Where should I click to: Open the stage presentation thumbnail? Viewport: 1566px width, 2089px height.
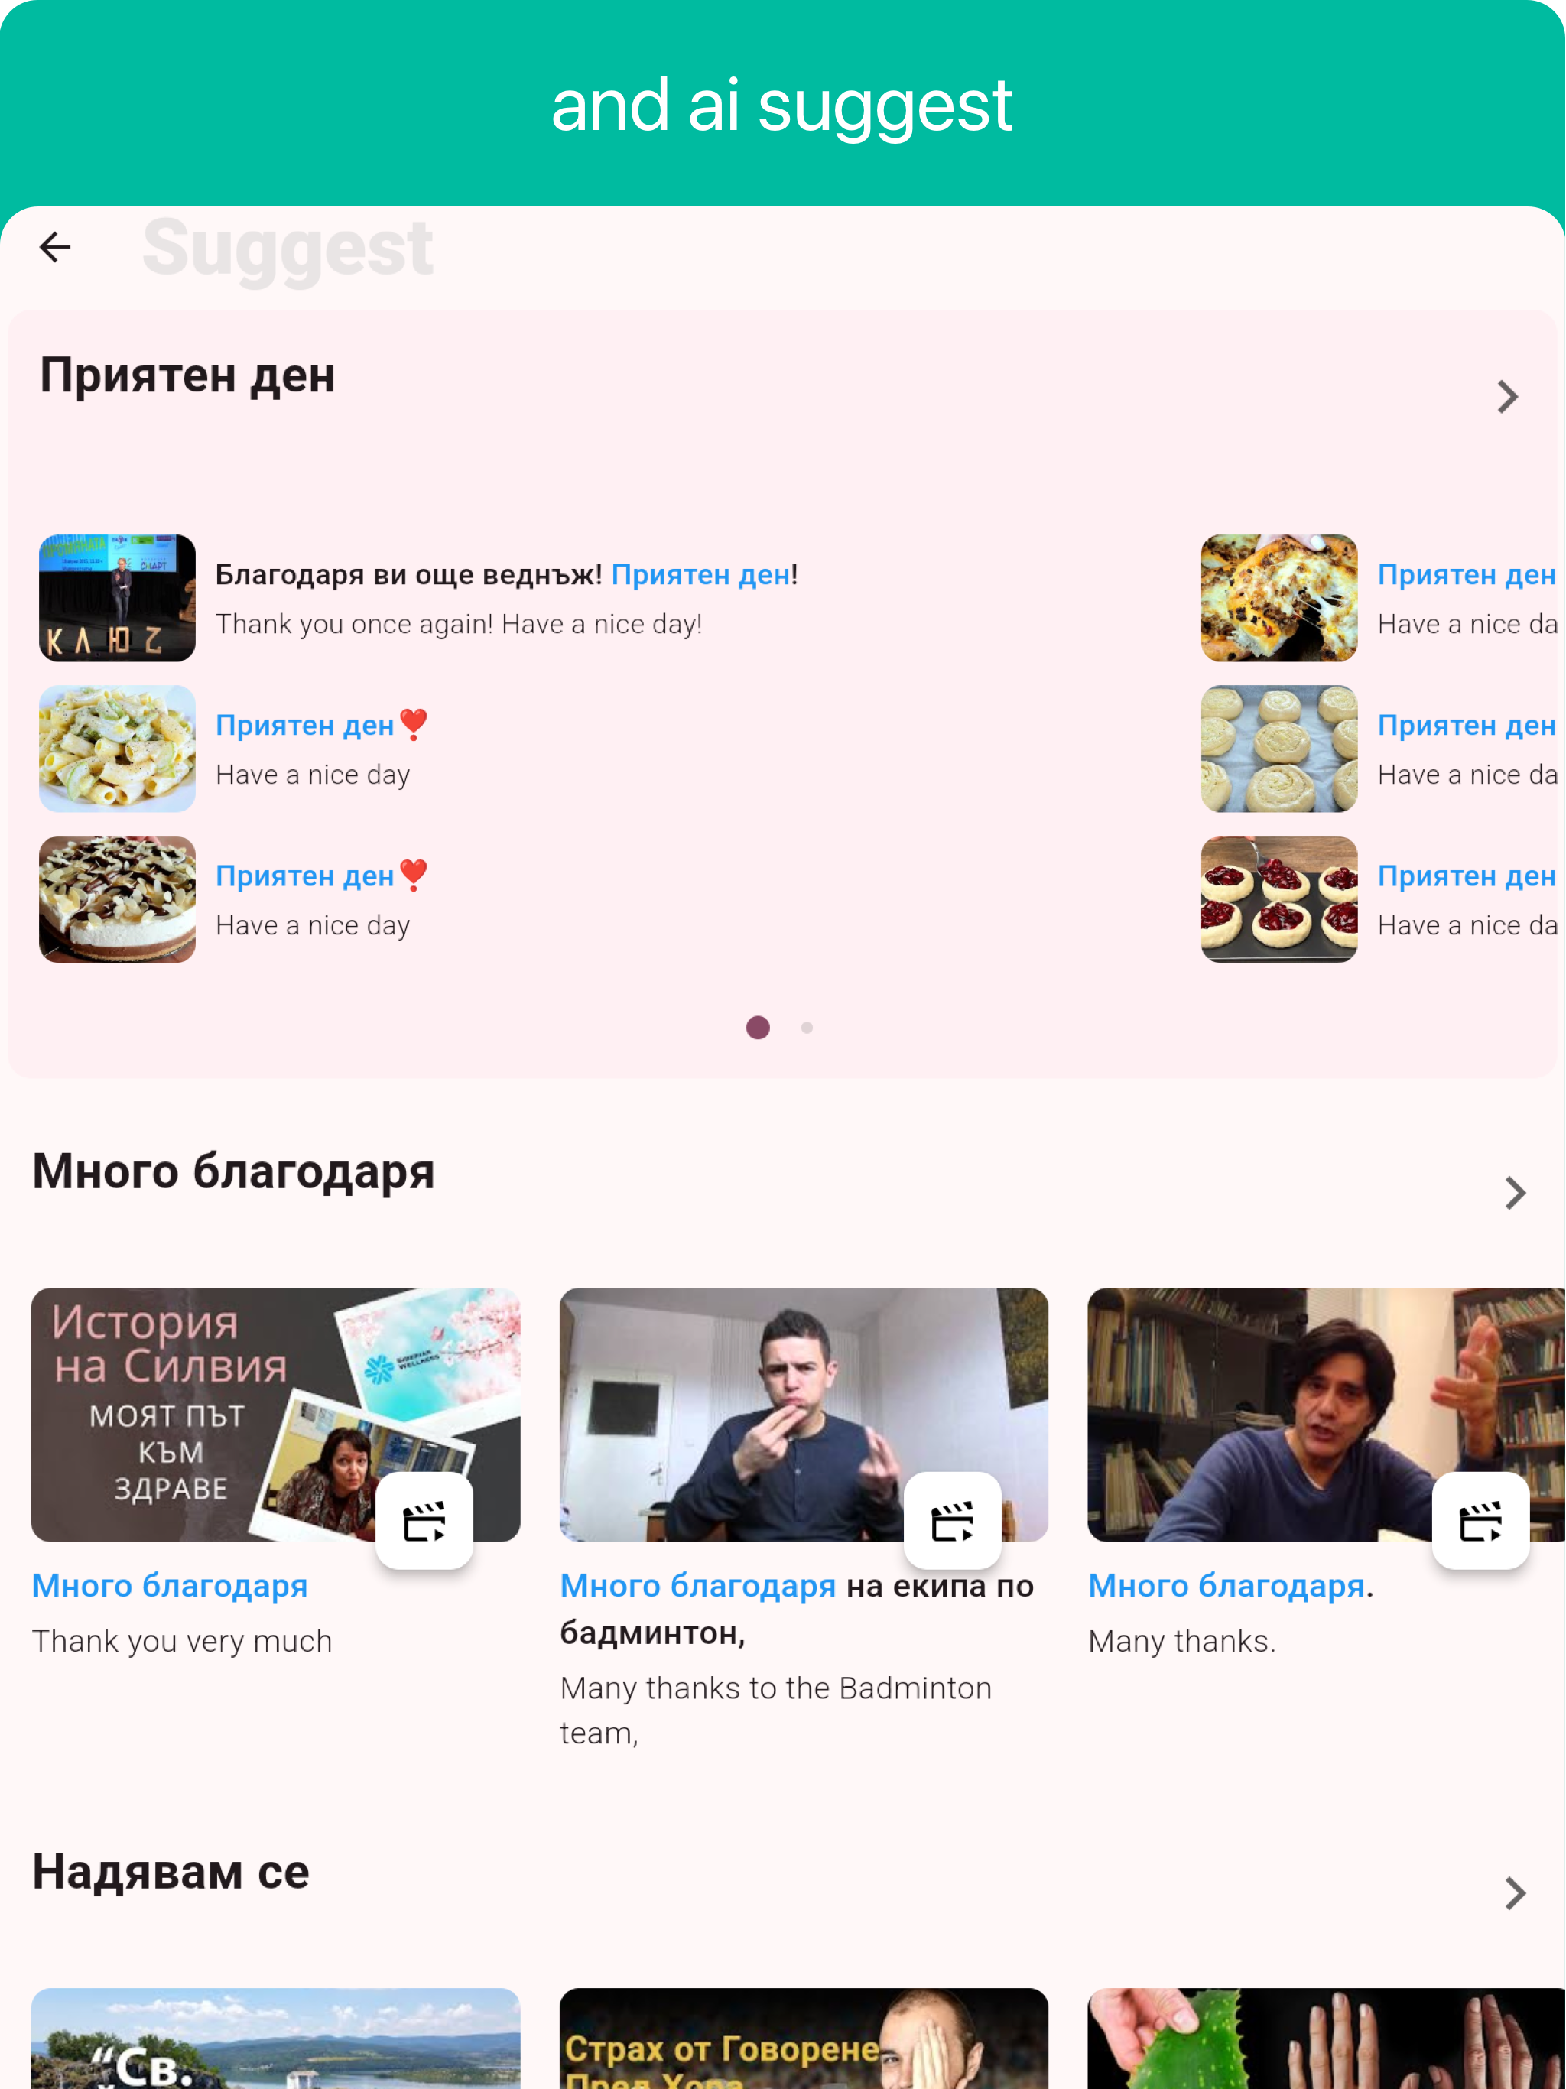coord(117,598)
